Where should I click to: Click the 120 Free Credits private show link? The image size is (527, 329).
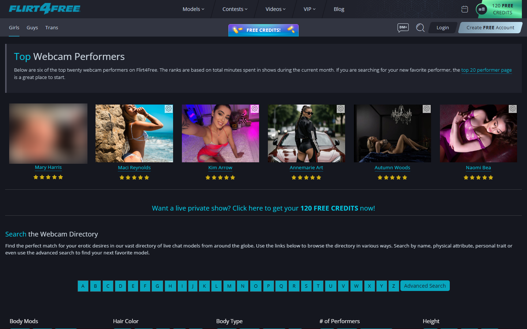(263, 208)
